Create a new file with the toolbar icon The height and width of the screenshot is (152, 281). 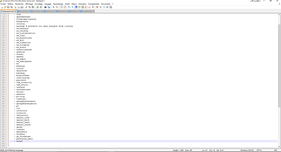[2, 7]
